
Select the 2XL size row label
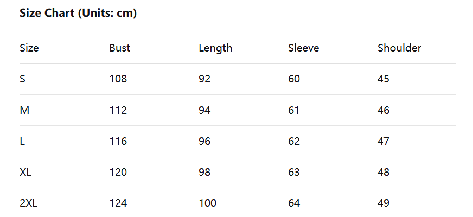pos(29,203)
